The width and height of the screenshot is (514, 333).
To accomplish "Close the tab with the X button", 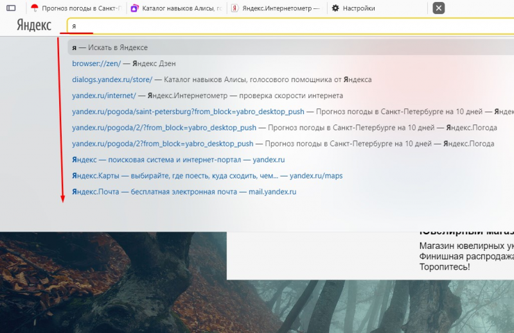I will [x=439, y=8].
